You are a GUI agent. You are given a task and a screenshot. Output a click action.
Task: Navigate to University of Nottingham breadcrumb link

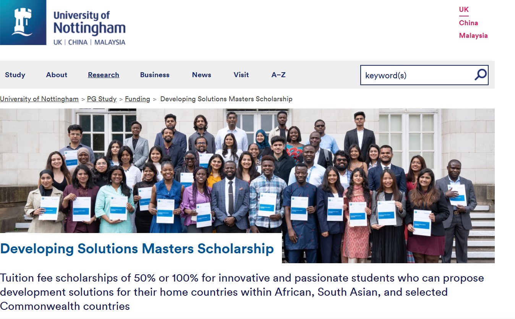coord(39,99)
